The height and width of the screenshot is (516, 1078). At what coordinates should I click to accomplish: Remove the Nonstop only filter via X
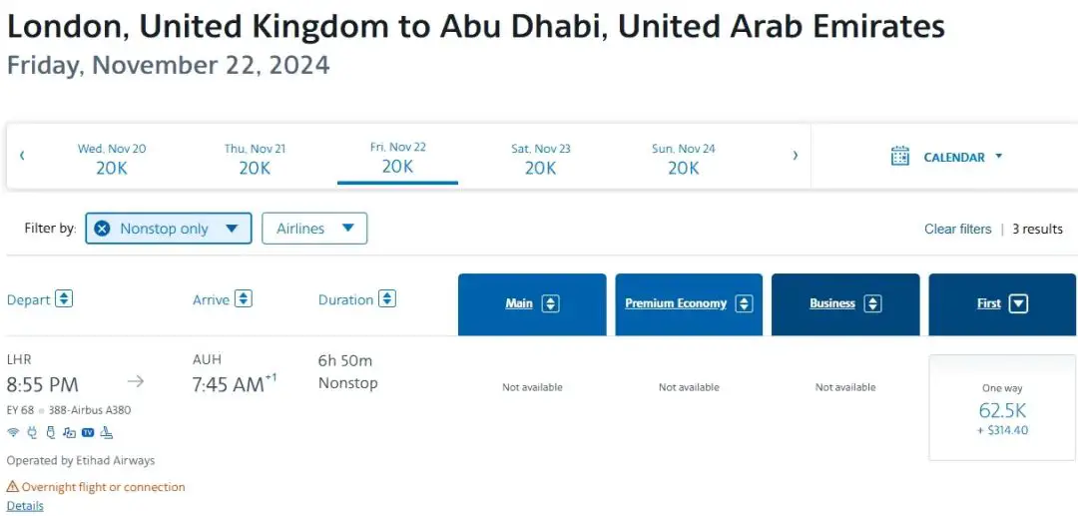point(102,229)
